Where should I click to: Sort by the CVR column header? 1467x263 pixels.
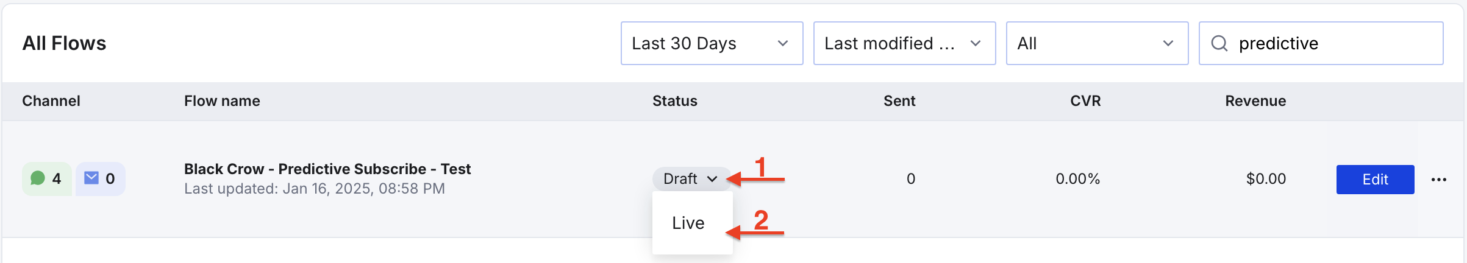1085,101
